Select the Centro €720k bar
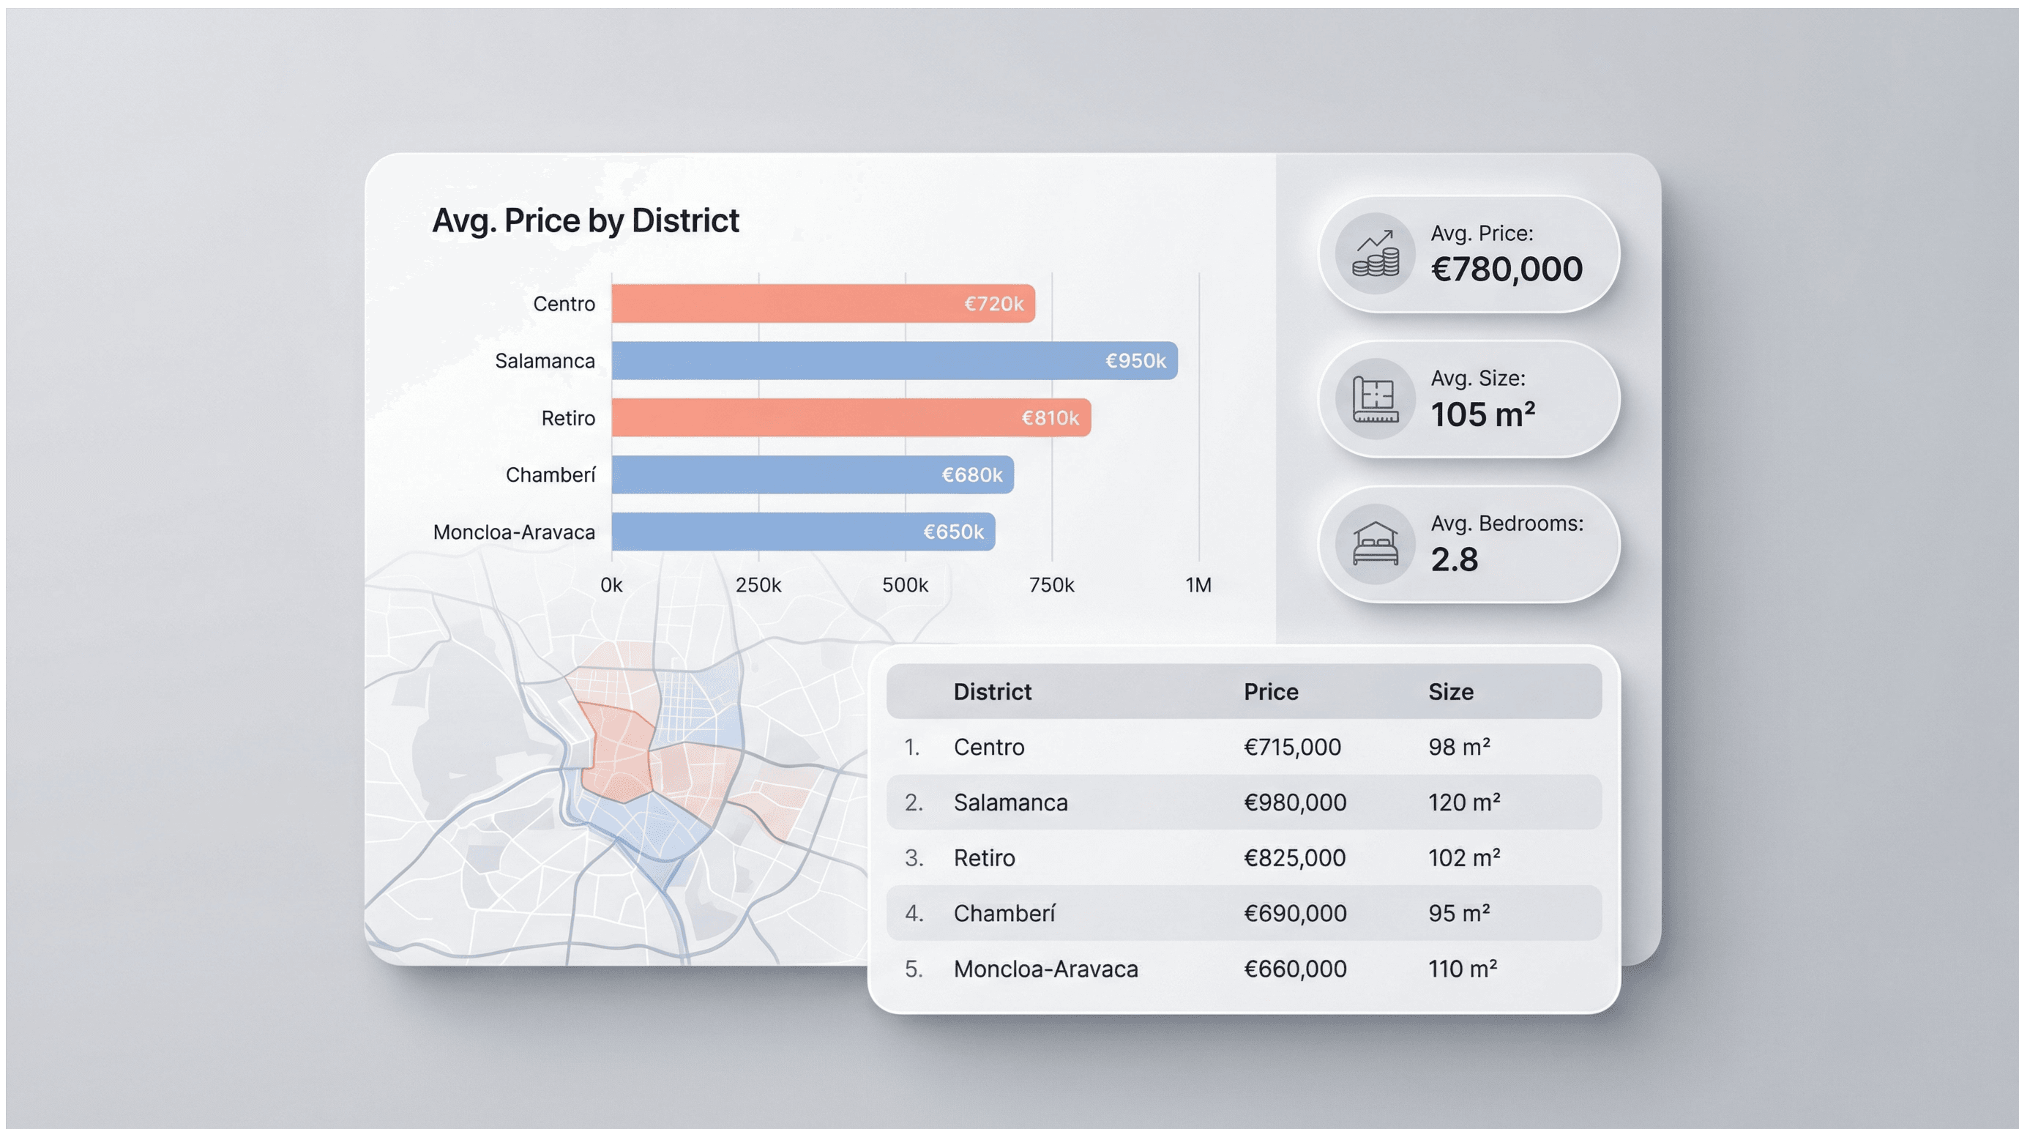 [823, 303]
